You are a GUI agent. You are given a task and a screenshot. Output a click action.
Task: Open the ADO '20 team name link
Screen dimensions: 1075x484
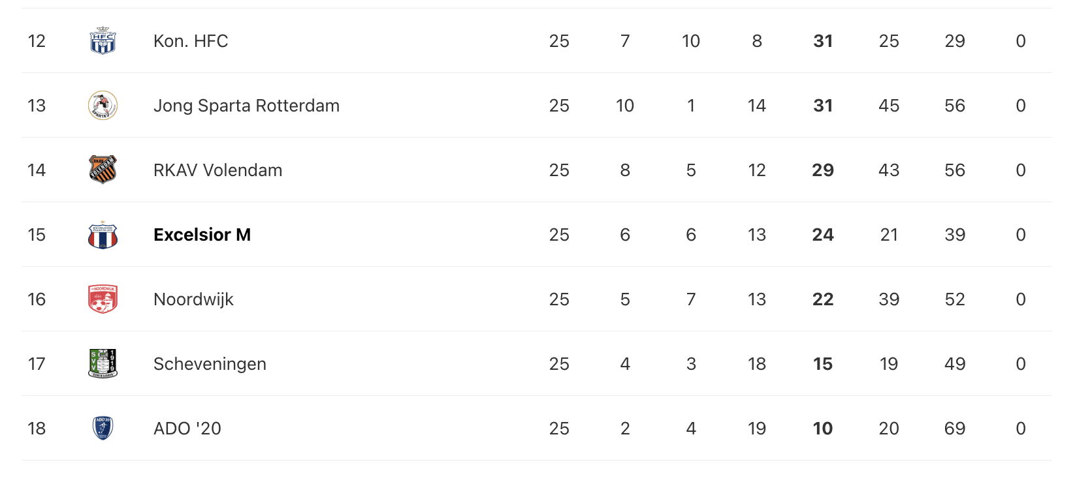point(187,429)
